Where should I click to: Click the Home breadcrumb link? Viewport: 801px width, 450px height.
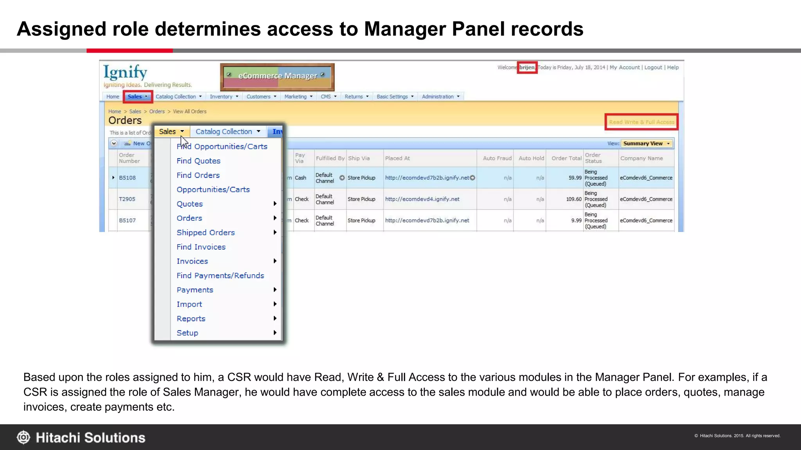[115, 111]
